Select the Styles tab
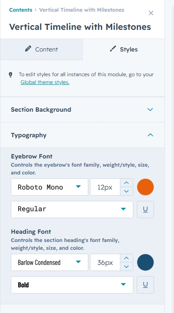The width and height of the screenshot is (174, 313). (123, 49)
